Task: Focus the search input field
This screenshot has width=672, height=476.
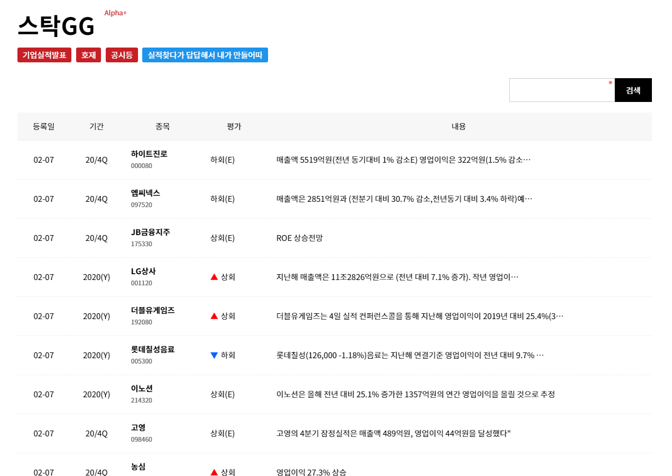Action: coord(562,90)
